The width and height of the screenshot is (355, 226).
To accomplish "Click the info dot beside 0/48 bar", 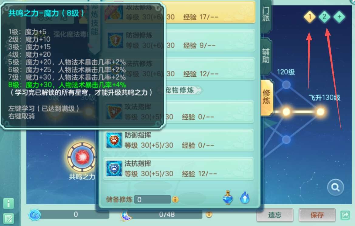I will click(x=209, y=214).
